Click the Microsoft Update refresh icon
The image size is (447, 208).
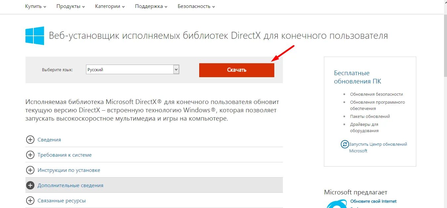(x=345, y=144)
